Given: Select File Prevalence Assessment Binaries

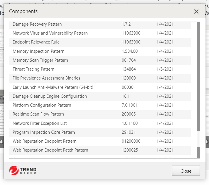Looking at the screenshot, I should point(46,78).
